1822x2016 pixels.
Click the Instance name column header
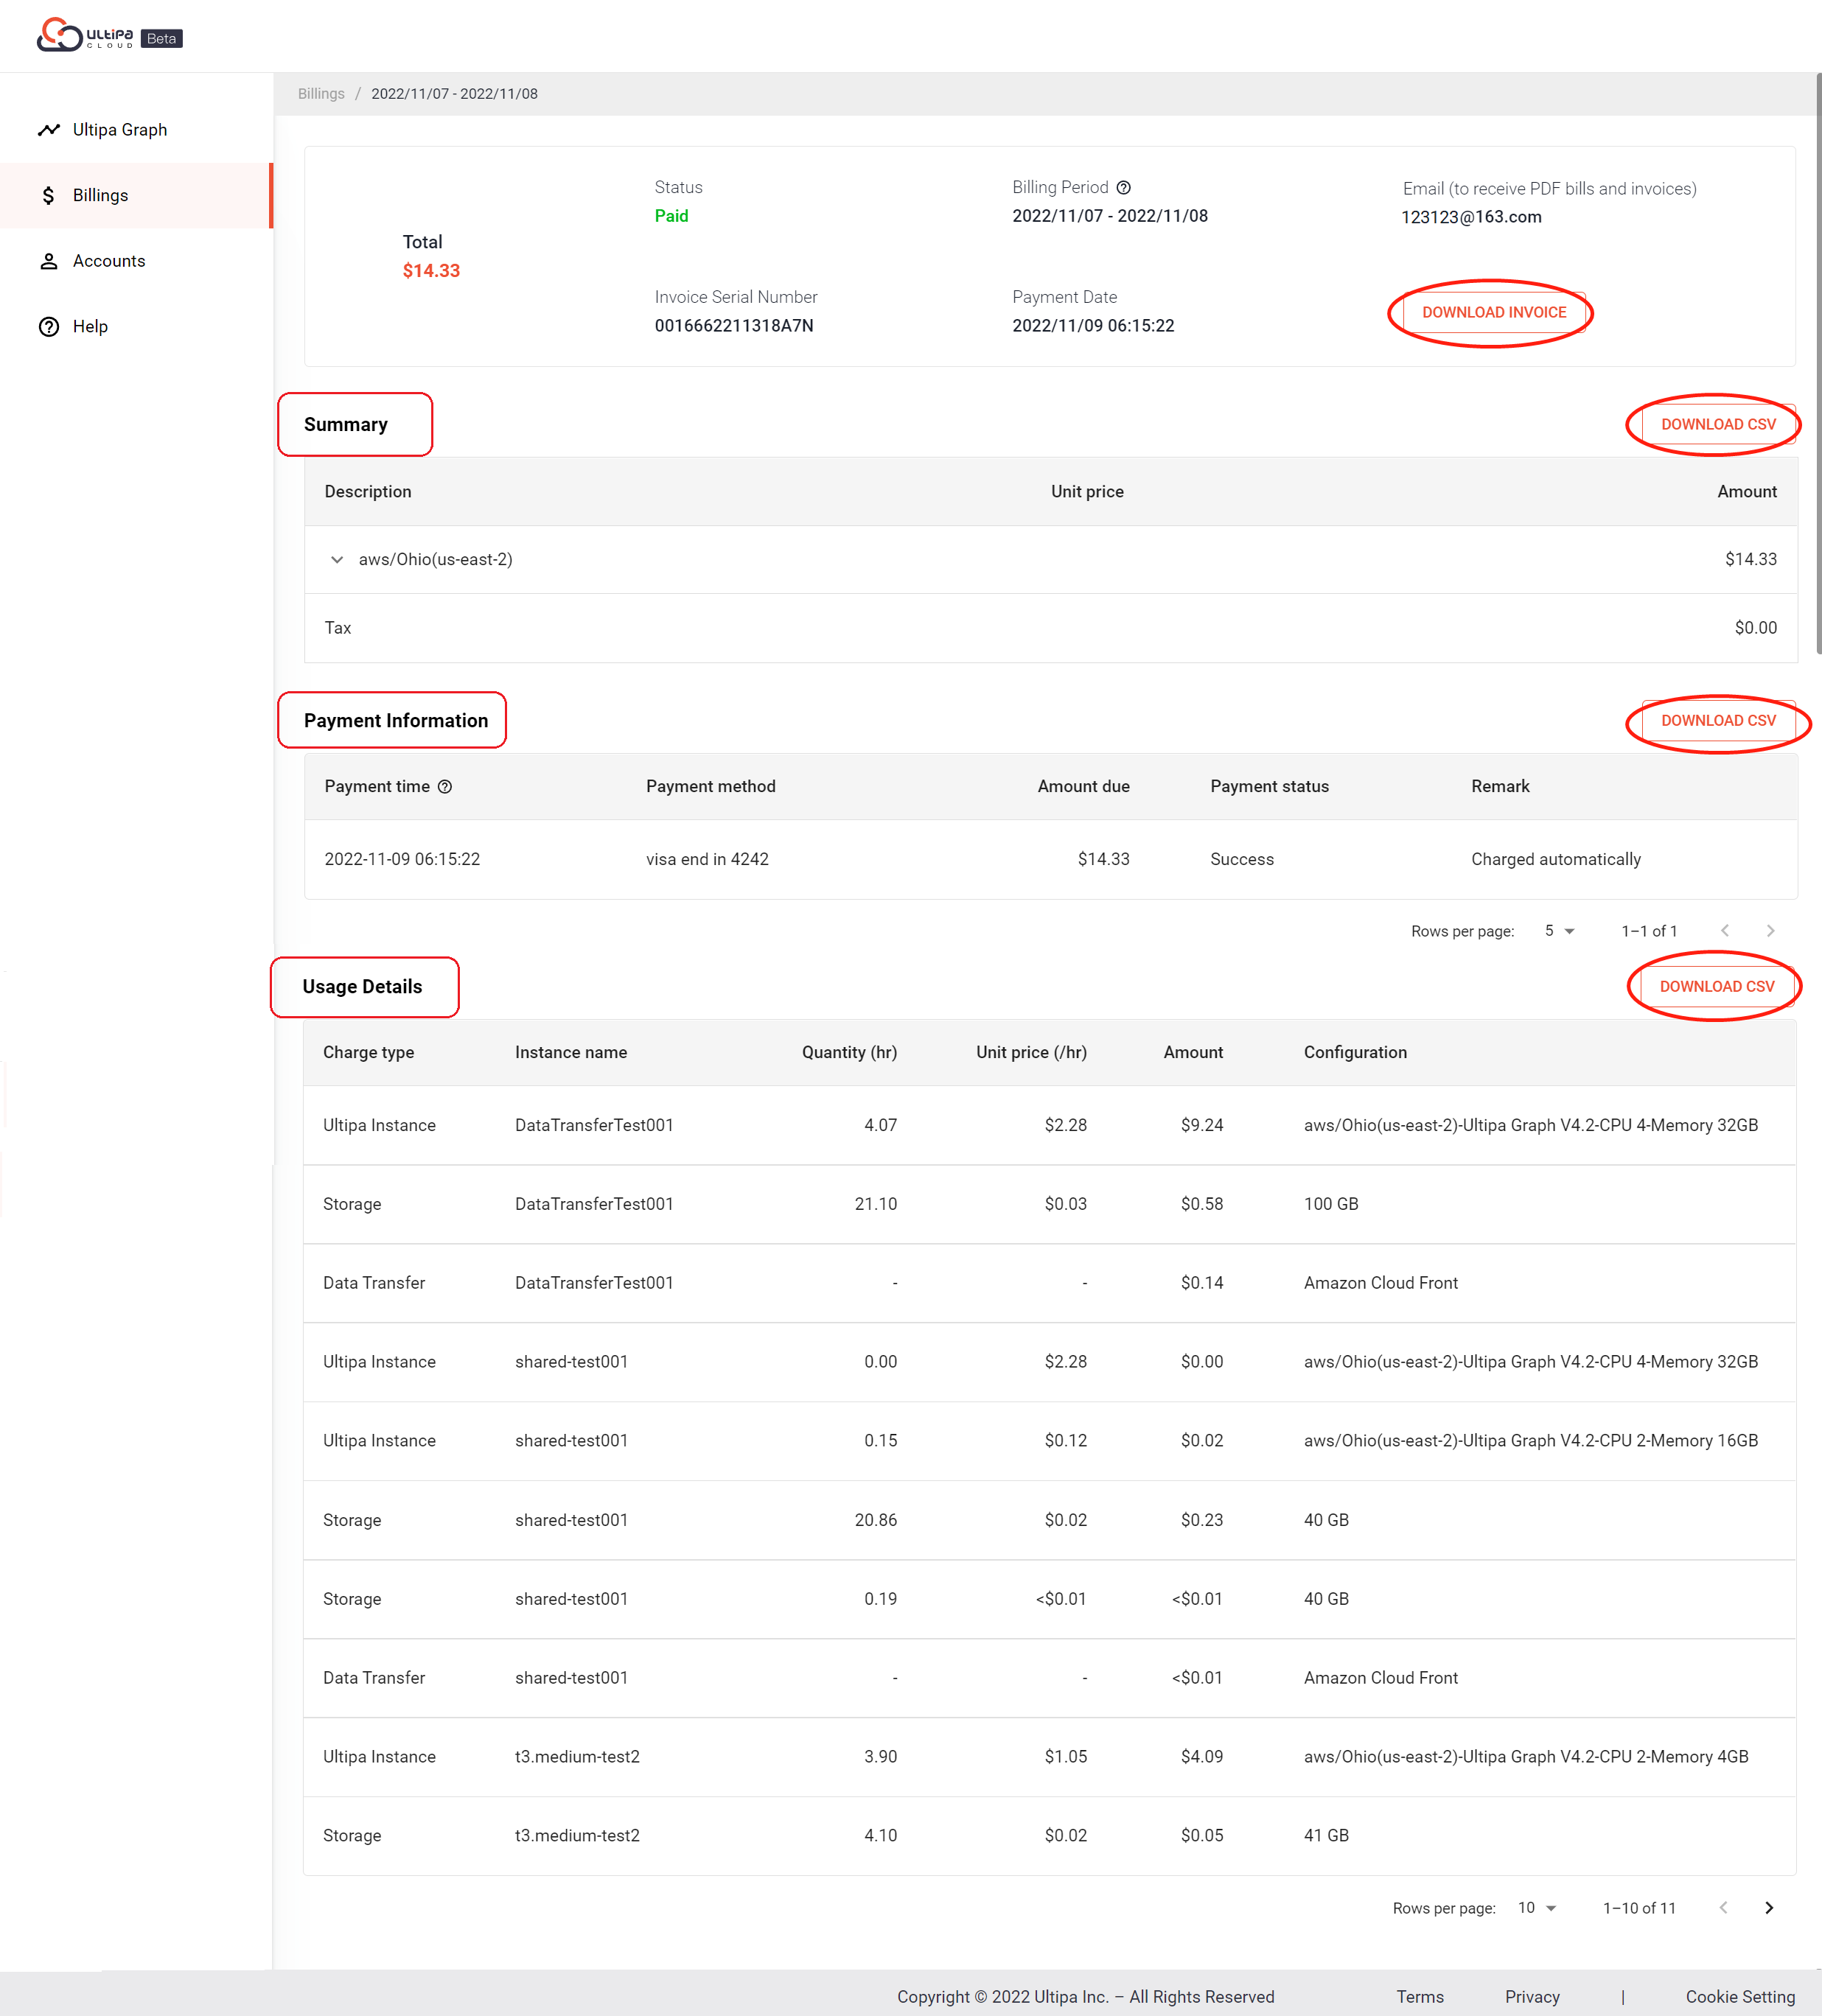coord(571,1053)
